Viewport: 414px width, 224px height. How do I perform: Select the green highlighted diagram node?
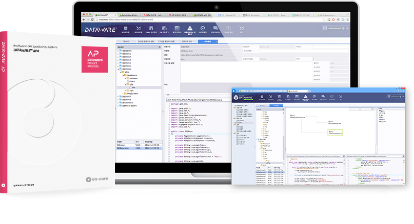pos(335,132)
